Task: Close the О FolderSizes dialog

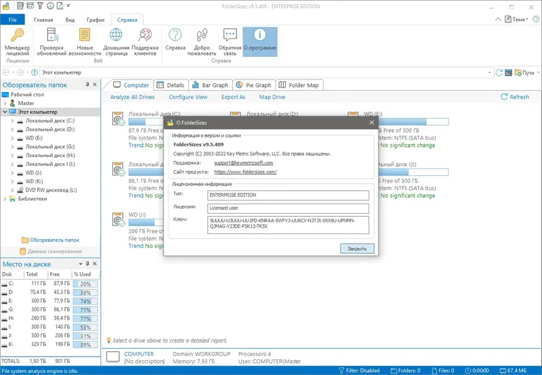Action: point(371,123)
